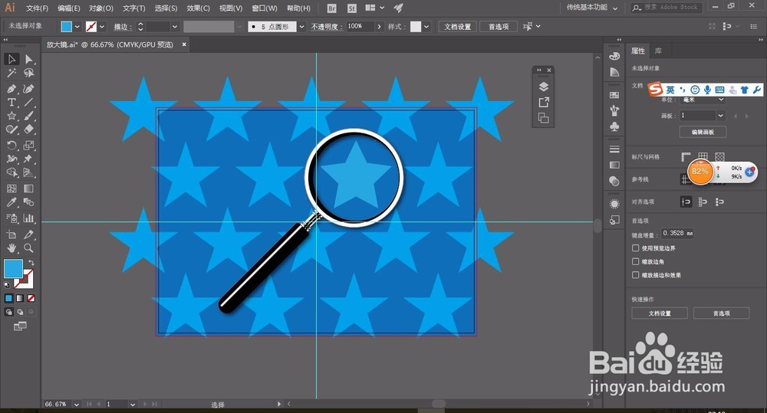Open the 效果(C) menu
Screen dimensions: 767x413
198,8
